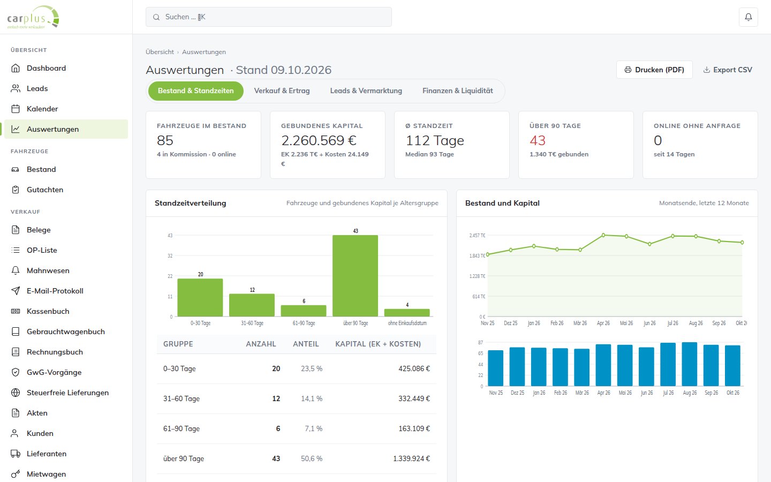Open the Finanzen & Liquidität tab
Screen dimensions: 771x482
coord(458,91)
